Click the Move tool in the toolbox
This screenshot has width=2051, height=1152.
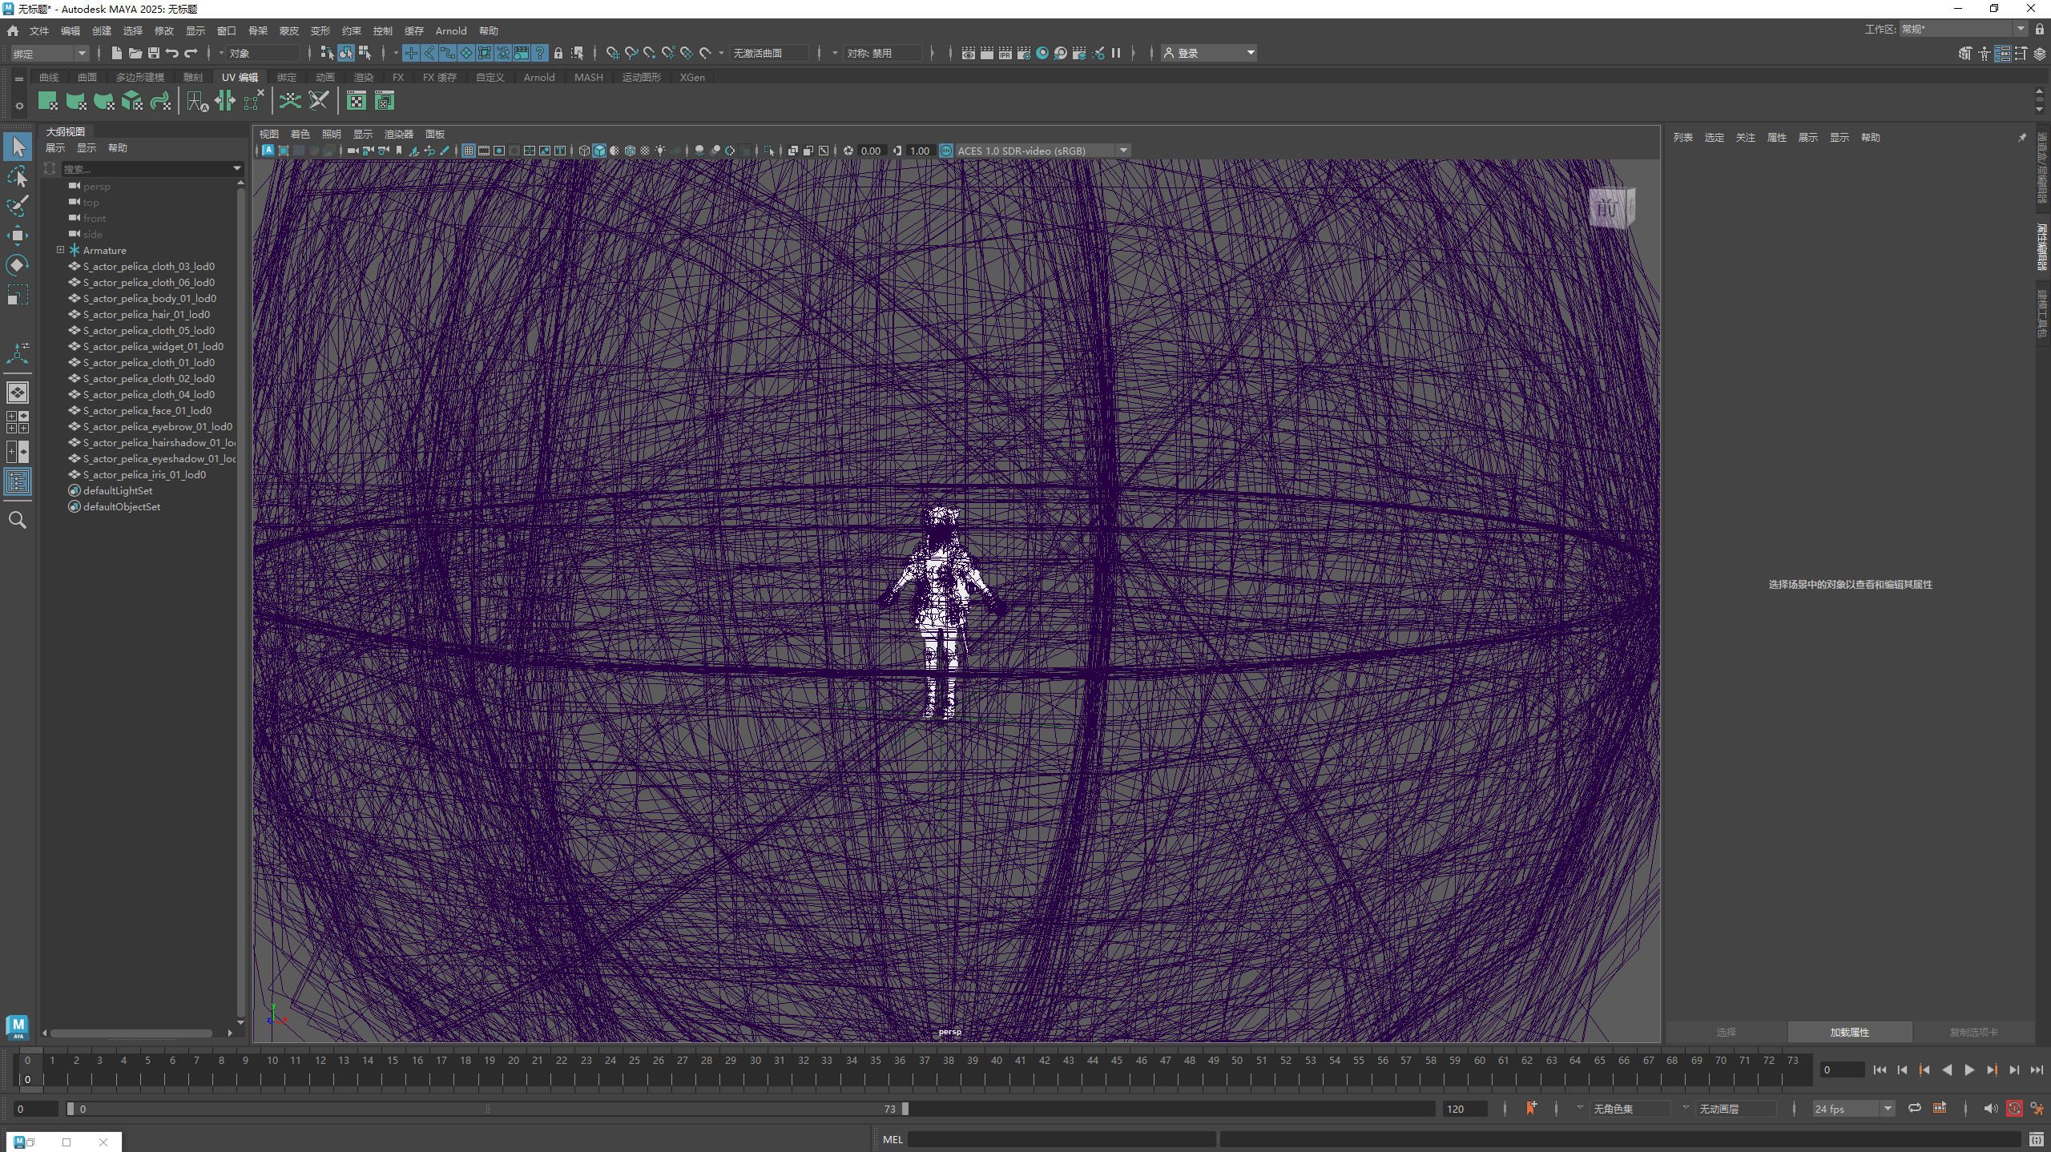[17, 236]
